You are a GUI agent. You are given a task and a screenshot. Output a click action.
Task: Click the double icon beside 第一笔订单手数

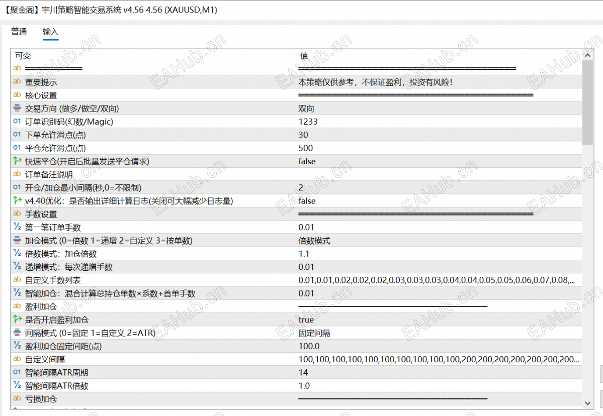[17, 227]
